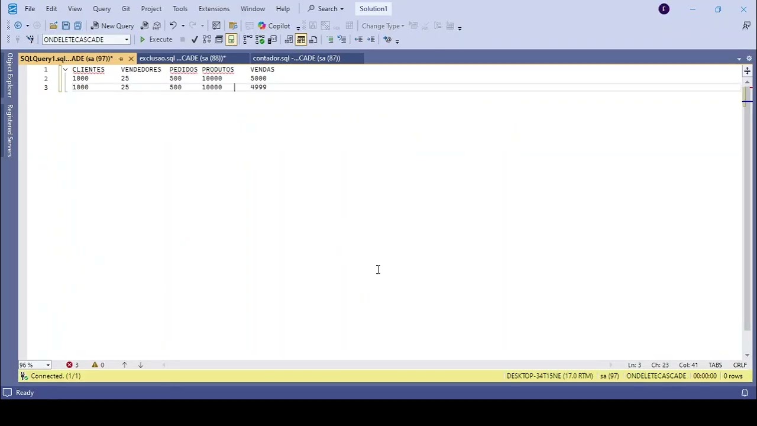The height and width of the screenshot is (426, 757).
Task: Display the estimated execution plan icon
Action: 206,39
